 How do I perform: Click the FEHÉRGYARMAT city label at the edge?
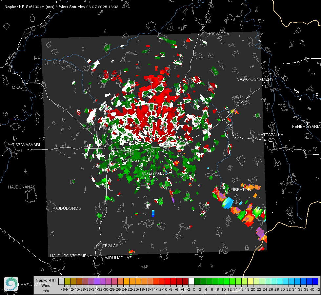pyautogui.click(x=307, y=127)
